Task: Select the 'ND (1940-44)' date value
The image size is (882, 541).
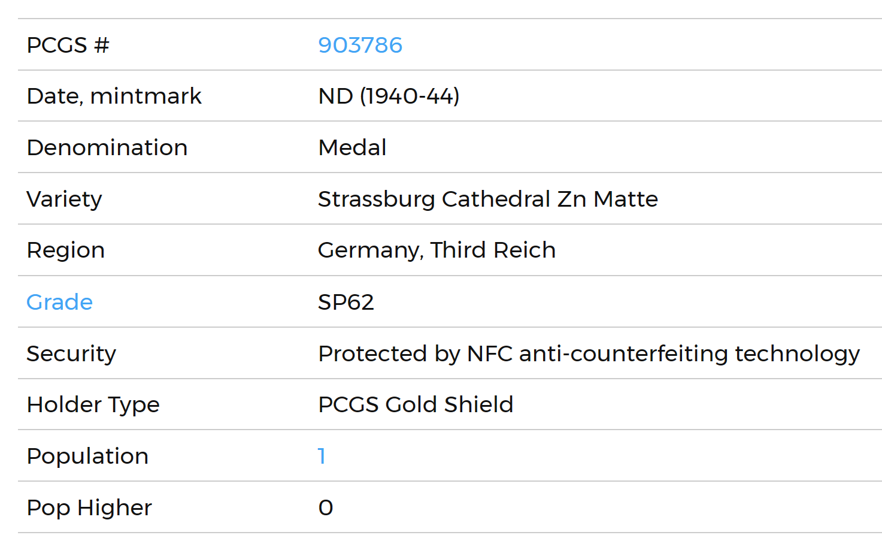Action: pos(389,96)
